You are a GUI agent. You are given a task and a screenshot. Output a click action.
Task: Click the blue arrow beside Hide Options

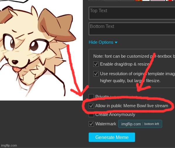click(x=116, y=43)
